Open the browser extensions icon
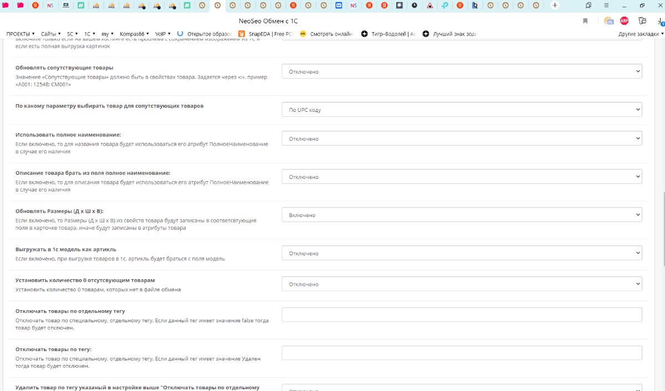This screenshot has height=391, width=665. click(x=642, y=20)
